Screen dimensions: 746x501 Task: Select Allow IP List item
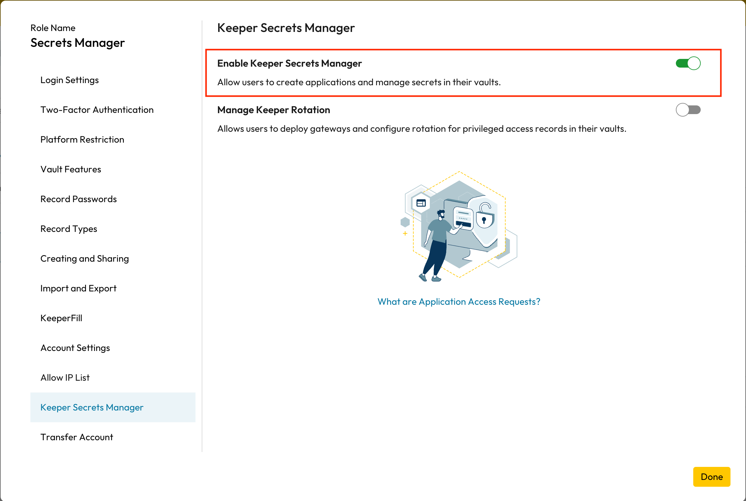(65, 377)
